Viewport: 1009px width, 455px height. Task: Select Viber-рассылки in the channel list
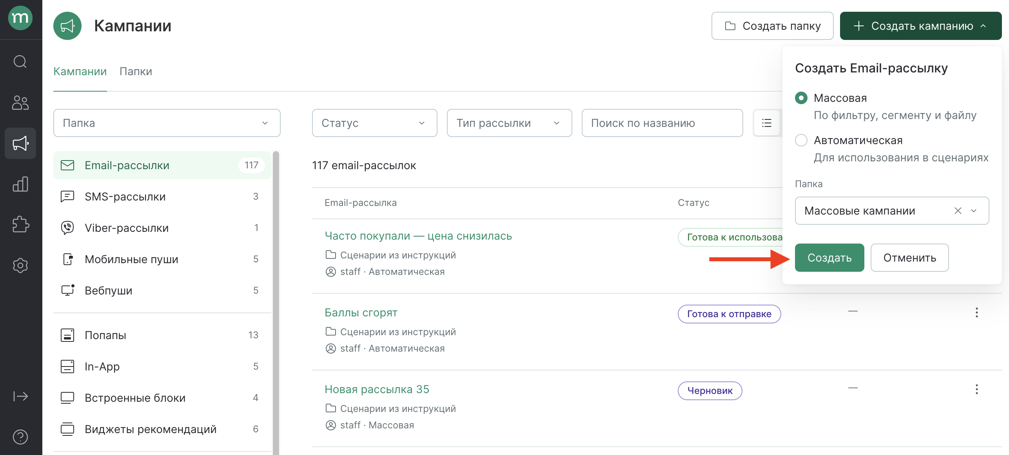pos(162,228)
